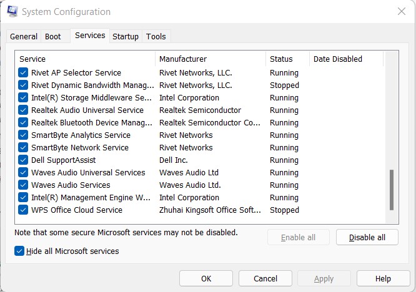
Task: Click the System Configuration title bar icon
Action: [x=12, y=12]
